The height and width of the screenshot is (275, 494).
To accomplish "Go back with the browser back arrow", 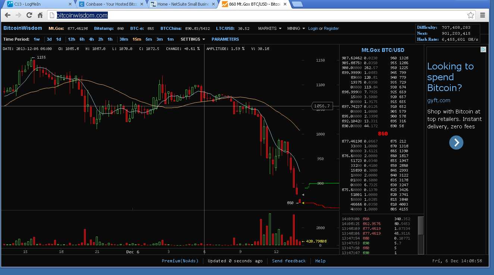I will point(8,15).
